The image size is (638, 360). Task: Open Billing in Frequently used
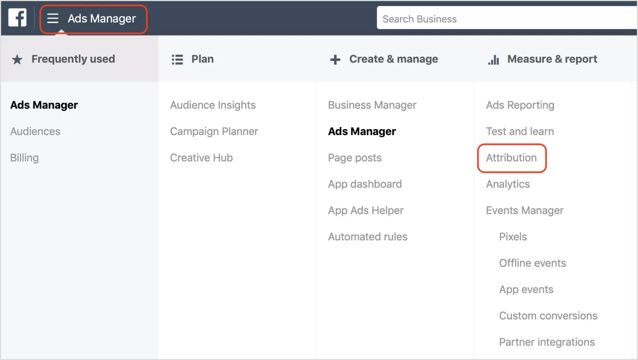pyautogui.click(x=24, y=158)
